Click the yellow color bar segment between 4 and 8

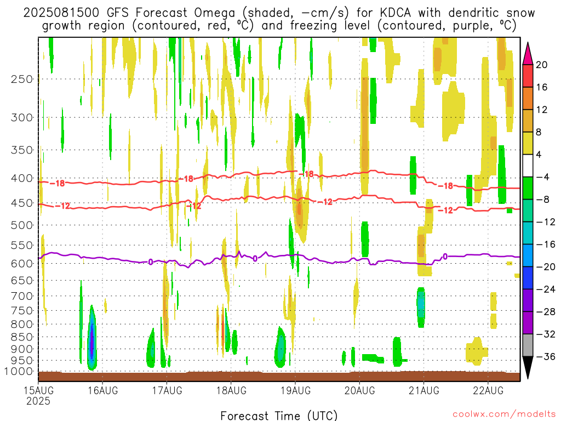click(528, 143)
